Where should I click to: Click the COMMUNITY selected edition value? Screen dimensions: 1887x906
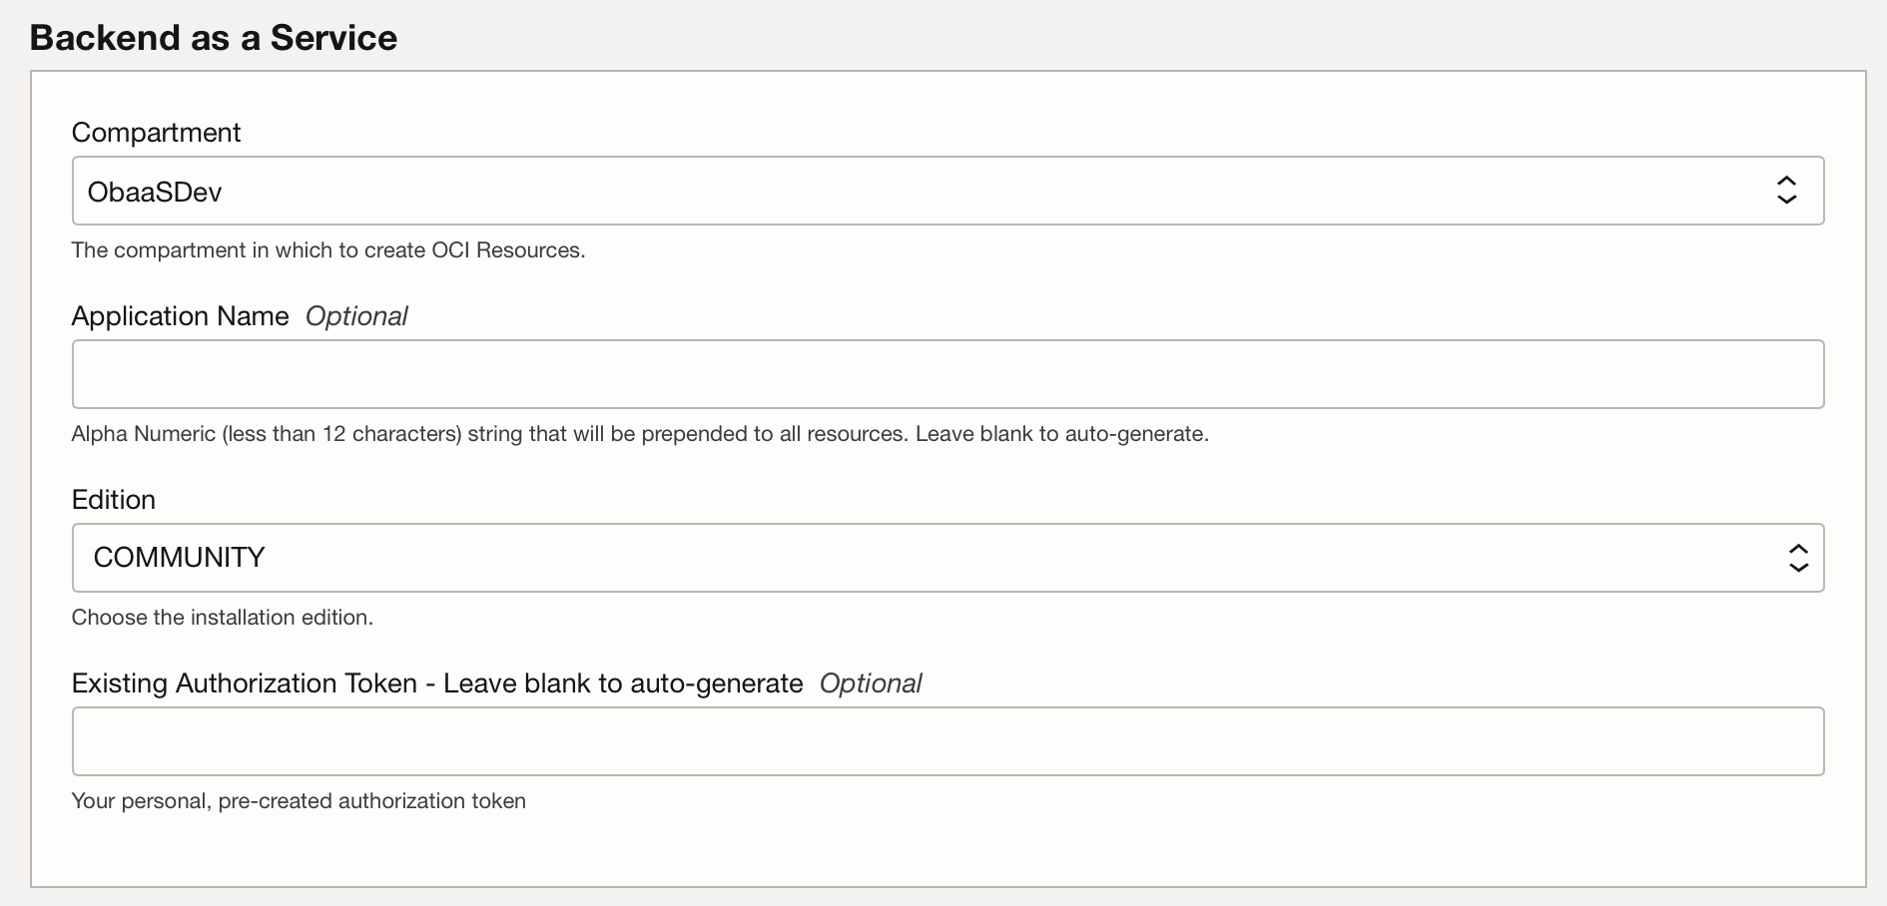pyautogui.click(x=179, y=558)
